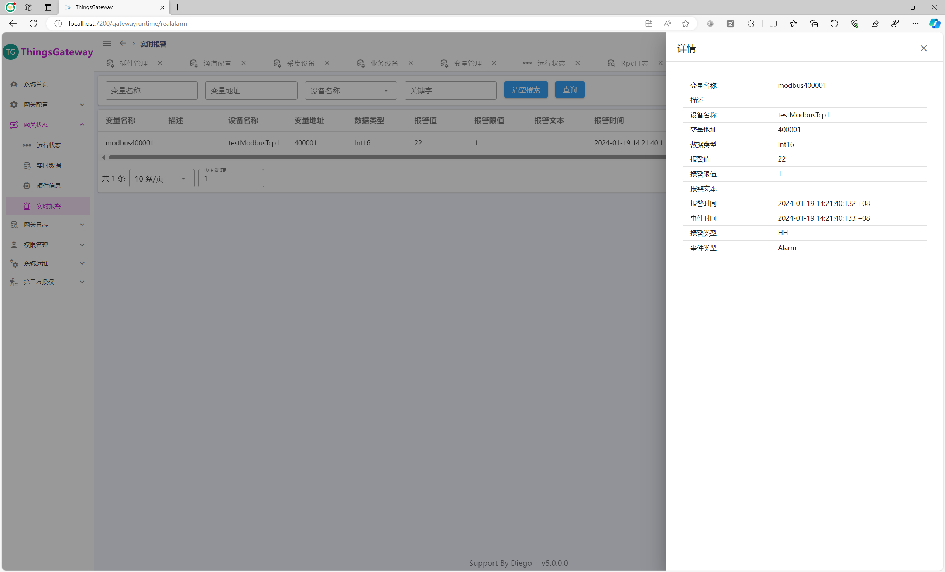The image size is (945, 572).
Task: Open browser extensions puzzle icon
Action: point(751,24)
